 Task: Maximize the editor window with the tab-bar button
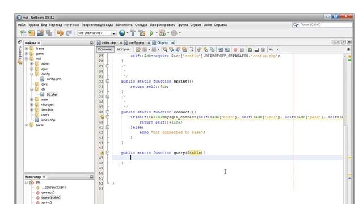(x=349, y=42)
